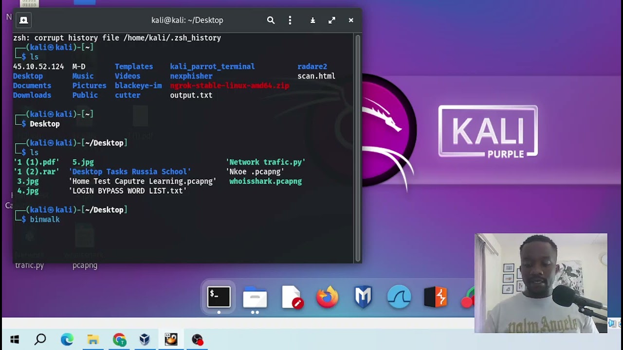The height and width of the screenshot is (350, 623).
Task: Close the terminal window
Action: pos(351,20)
